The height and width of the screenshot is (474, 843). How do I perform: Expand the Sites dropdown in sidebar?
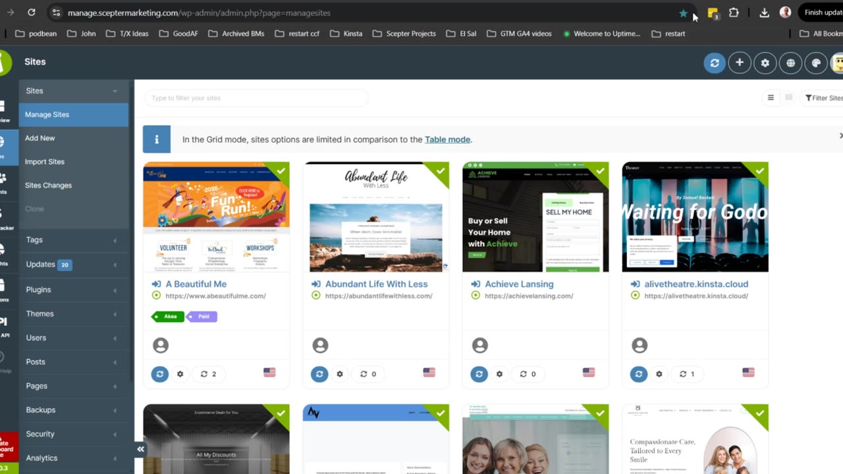(x=115, y=91)
